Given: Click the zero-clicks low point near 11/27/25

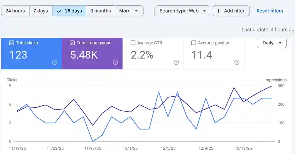Looking at the screenshot, I should coord(93,141).
